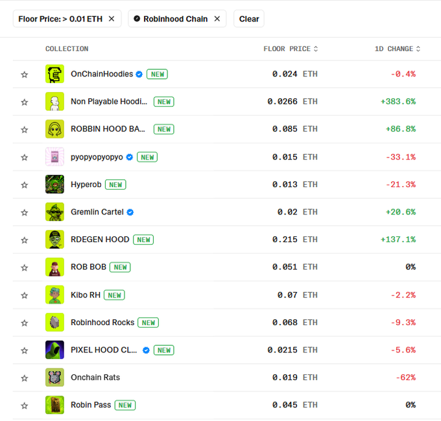Open Gremlin Cartel avatar image
This screenshot has width=441, height=421.
coord(54,212)
